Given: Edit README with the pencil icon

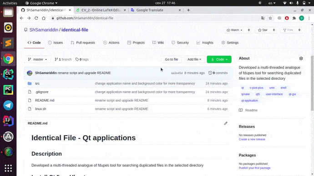Looking at the screenshot, I should pyautogui.click(x=226, y=123).
